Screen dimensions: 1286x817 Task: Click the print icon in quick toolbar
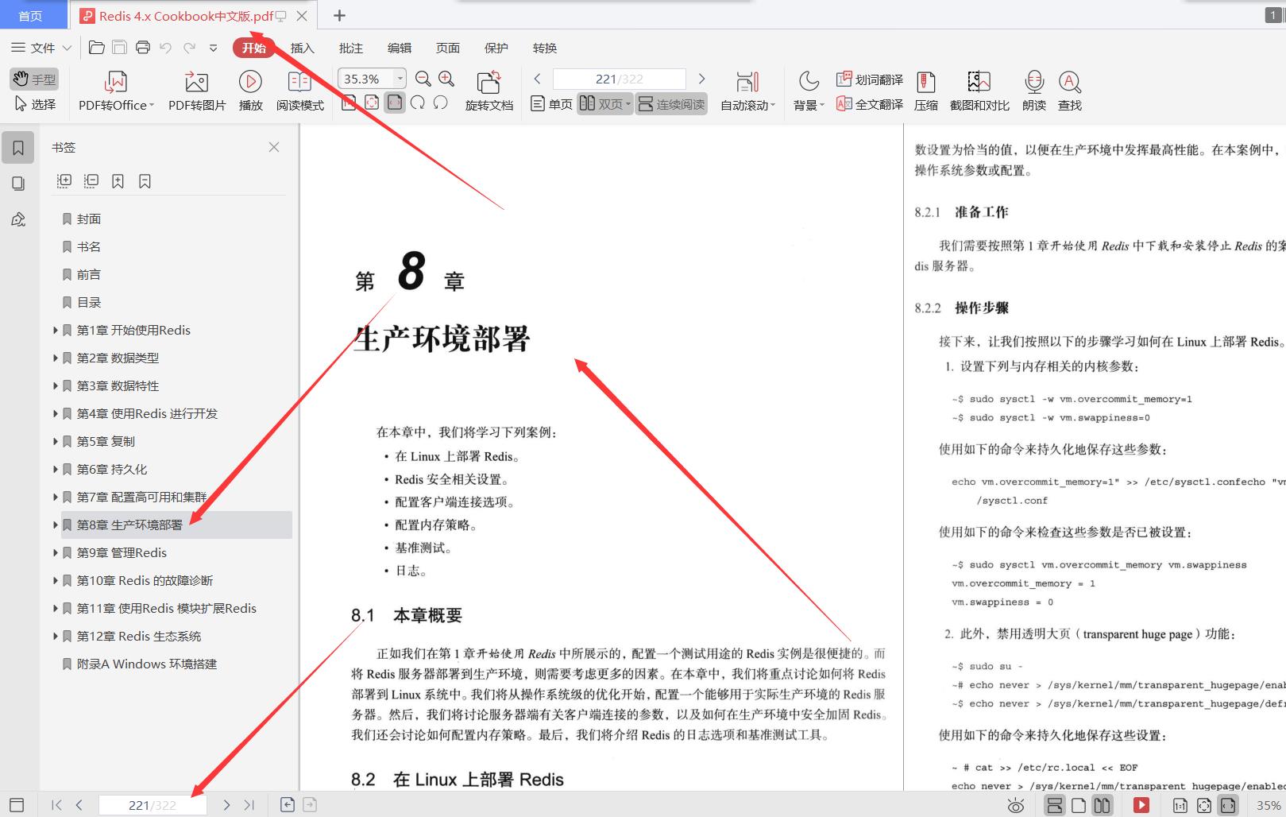pyautogui.click(x=143, y=48)
